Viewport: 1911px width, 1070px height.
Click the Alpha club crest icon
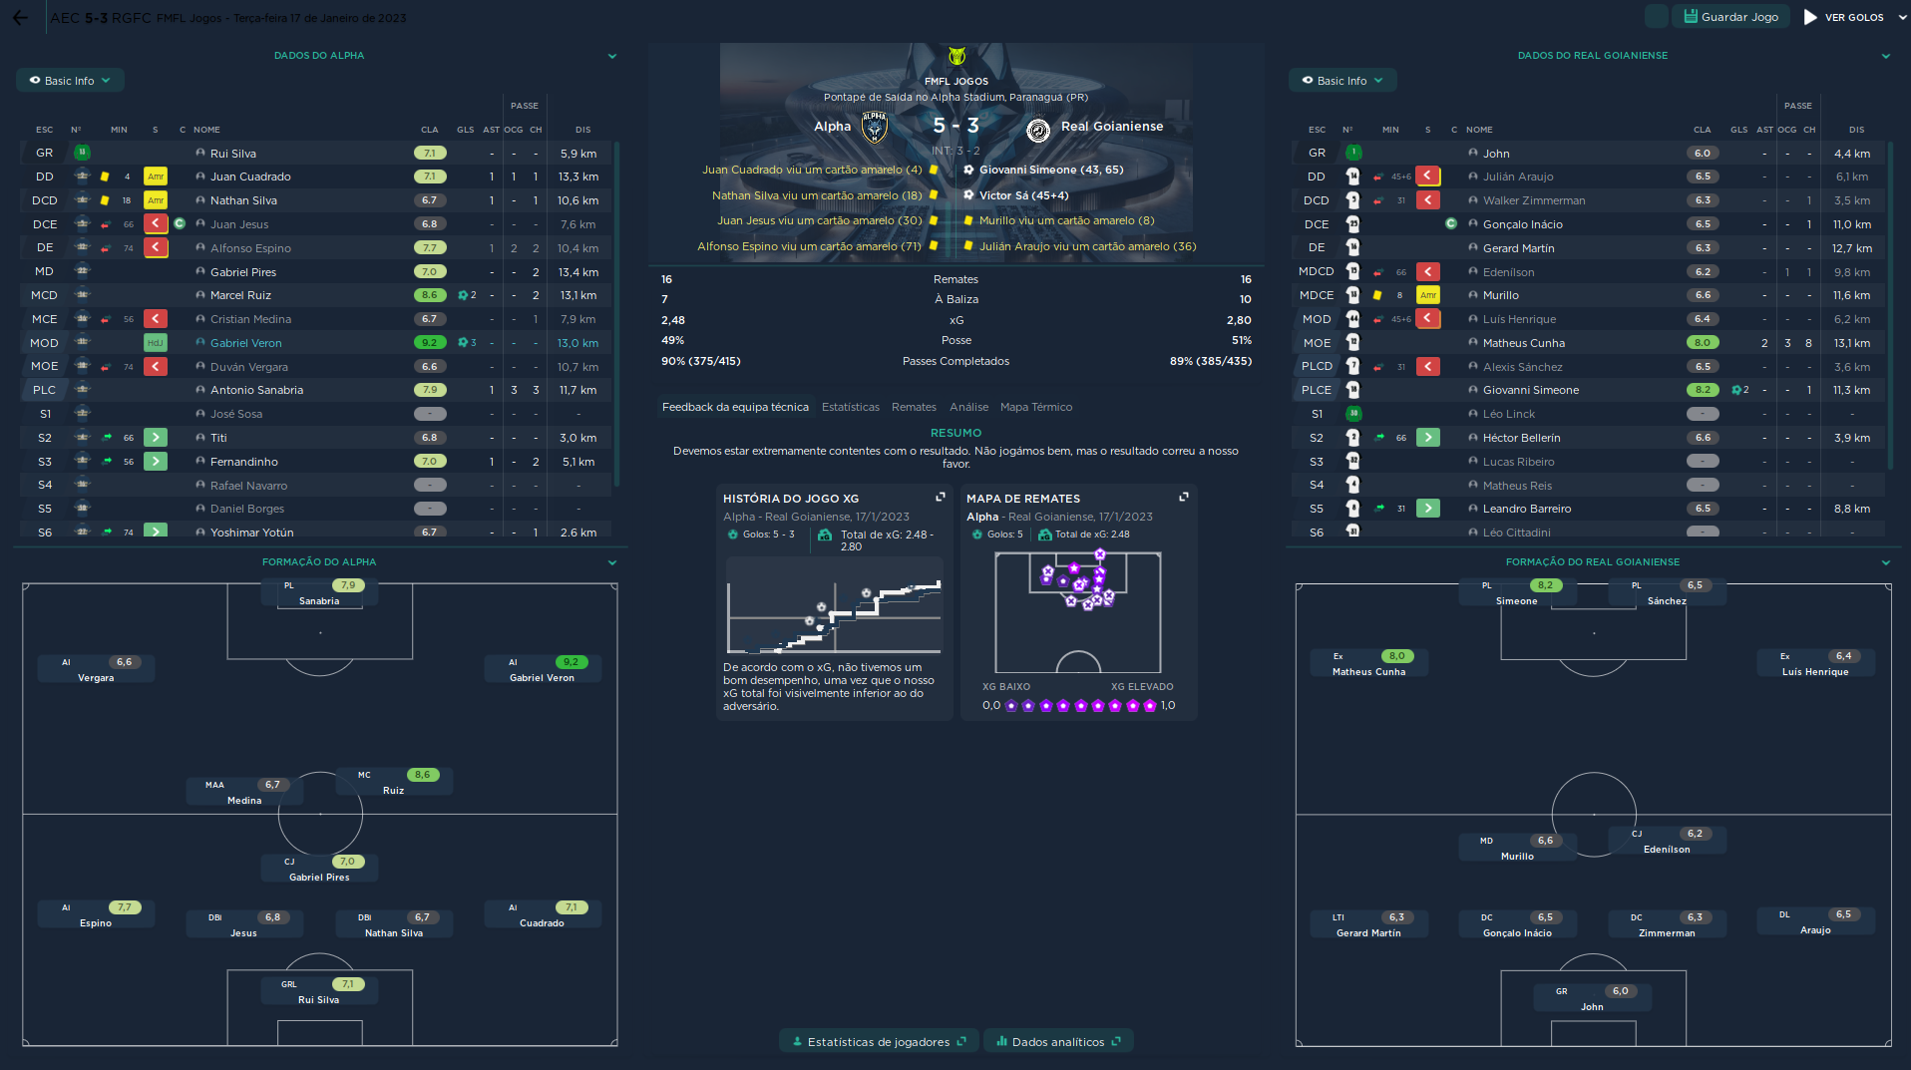(875, 127)
